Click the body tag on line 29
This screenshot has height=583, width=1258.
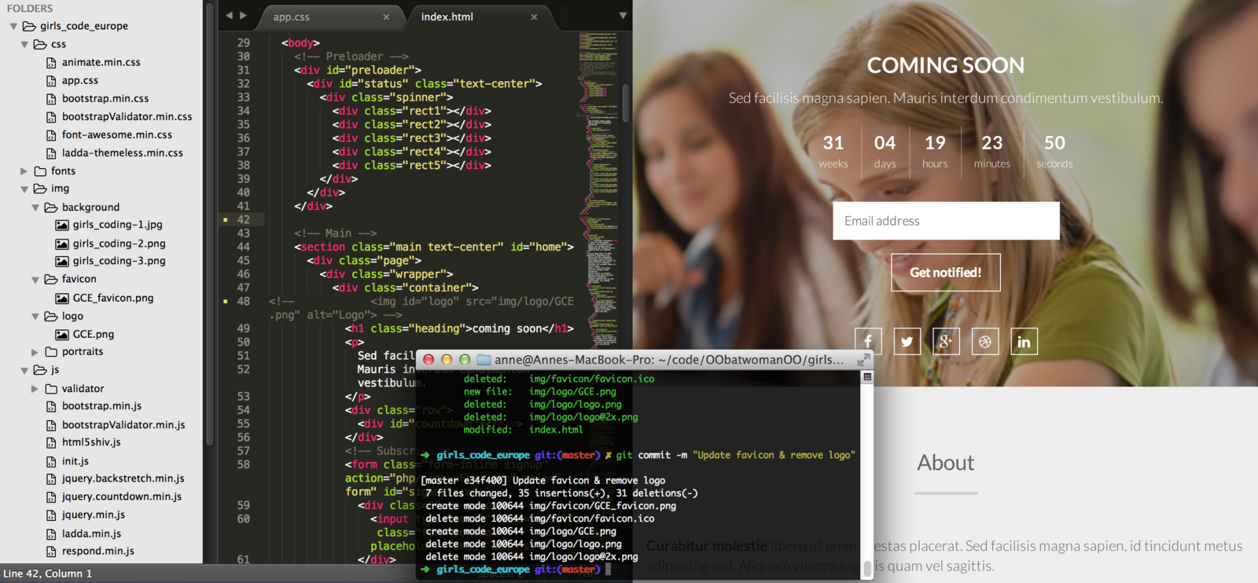pos(300,43)
